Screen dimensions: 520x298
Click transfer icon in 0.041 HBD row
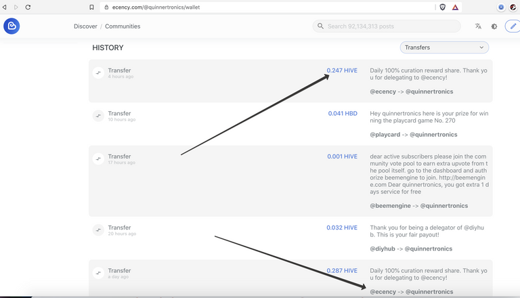(x=98, y=116)
